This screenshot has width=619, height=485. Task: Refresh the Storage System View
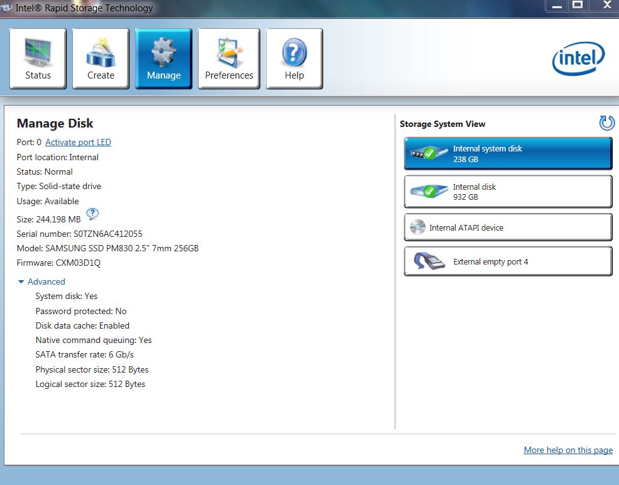click(607, 123)
